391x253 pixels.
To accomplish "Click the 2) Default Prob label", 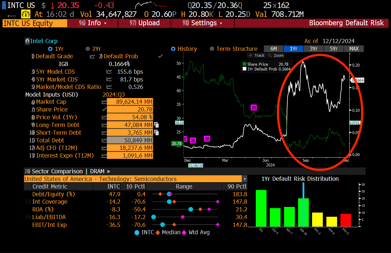I will point(119,56).
